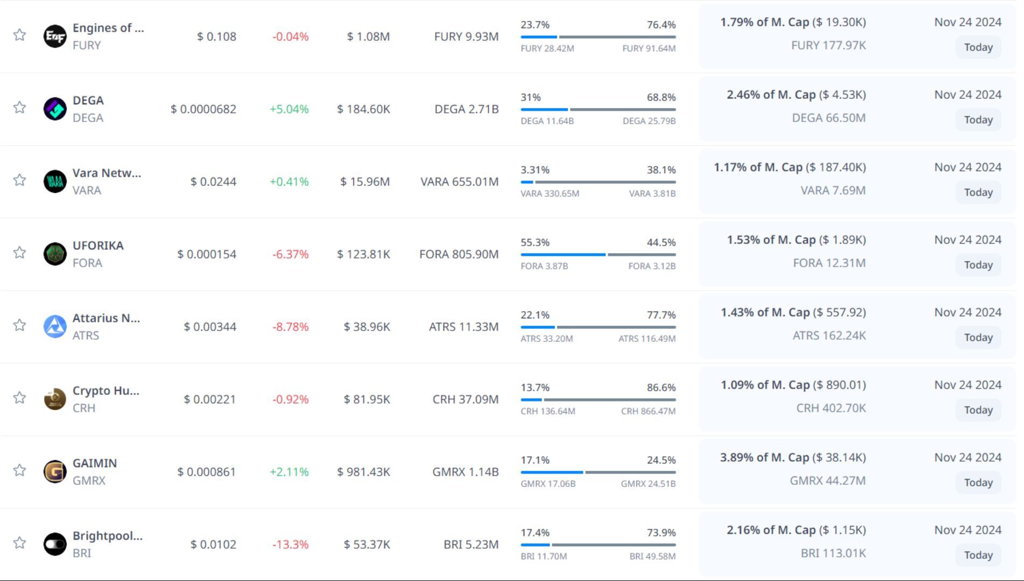Viewport: 1024px width, 581px height.
Task: Click the GAIMIN unlock progress bar
Action: (x=598, y=472)
